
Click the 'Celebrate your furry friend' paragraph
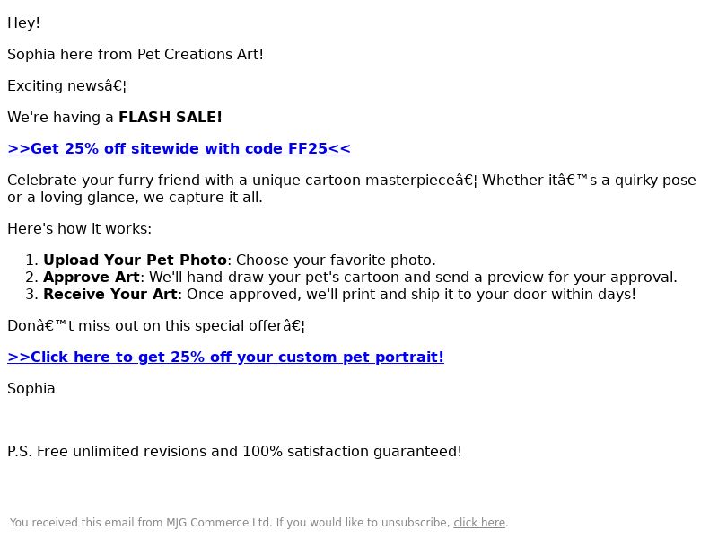[x=352, y=189]
